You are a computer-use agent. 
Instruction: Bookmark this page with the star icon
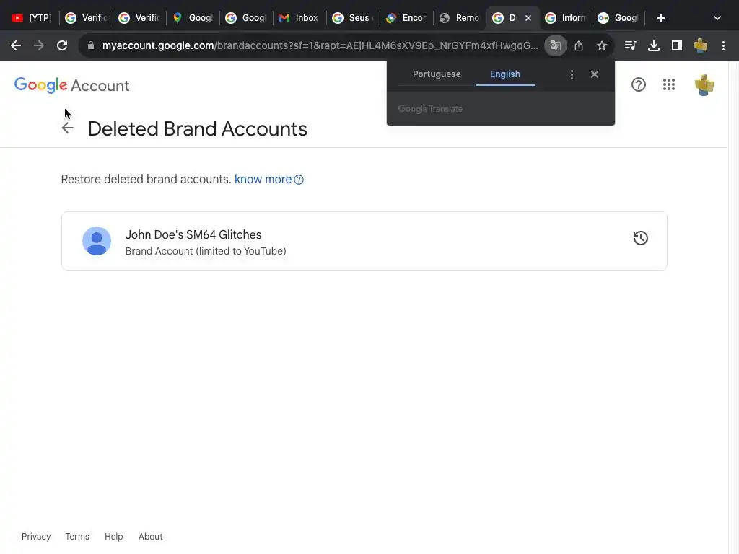click(602, 45)
